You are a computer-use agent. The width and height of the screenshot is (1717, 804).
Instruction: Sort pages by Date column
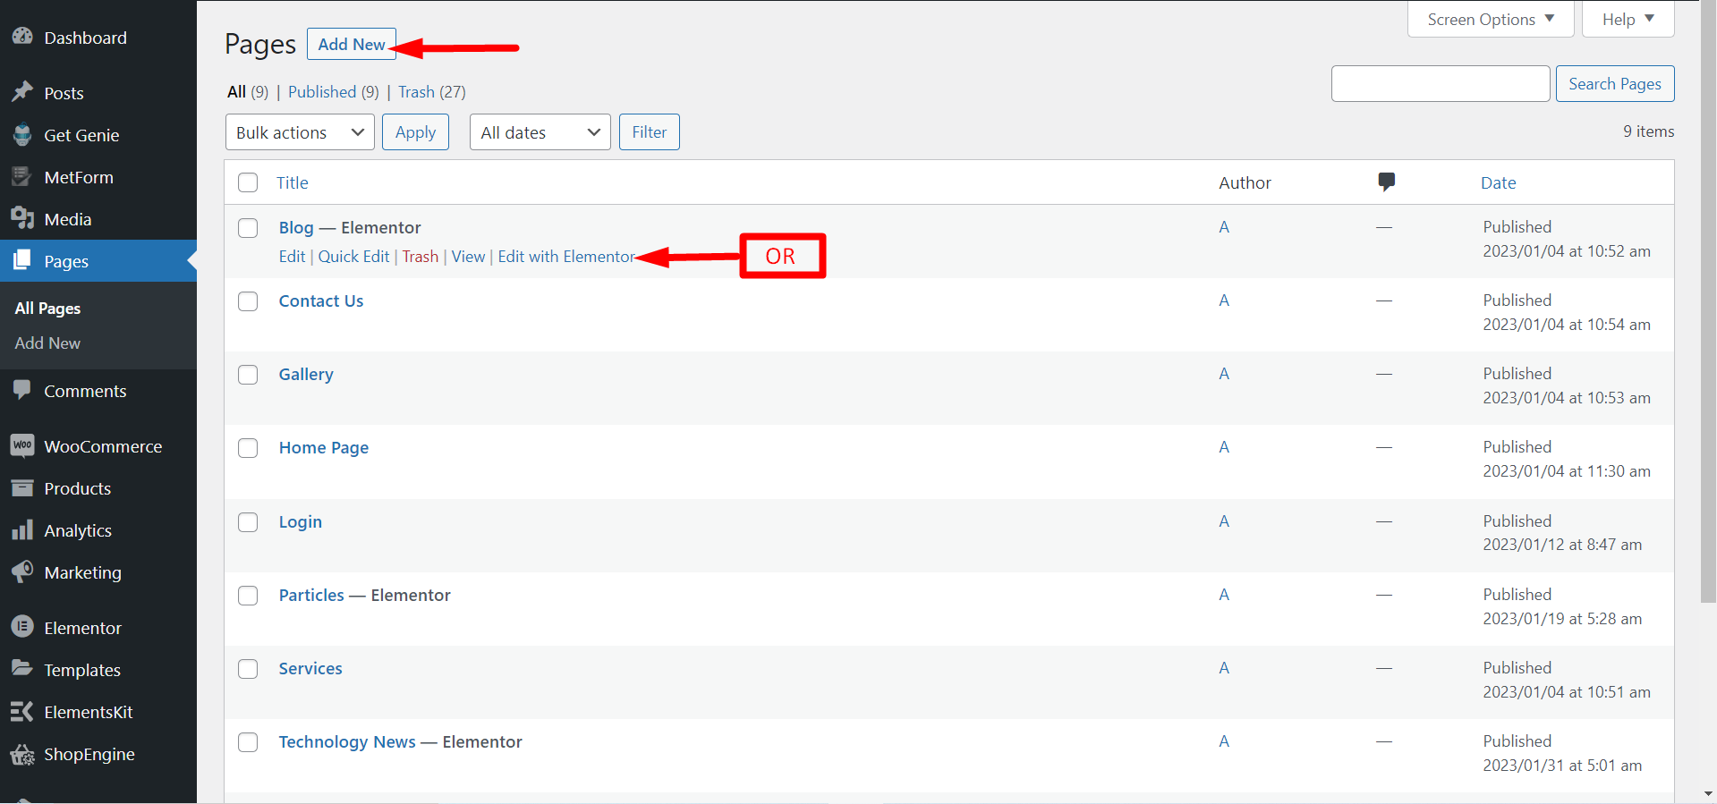[1499, 182]
